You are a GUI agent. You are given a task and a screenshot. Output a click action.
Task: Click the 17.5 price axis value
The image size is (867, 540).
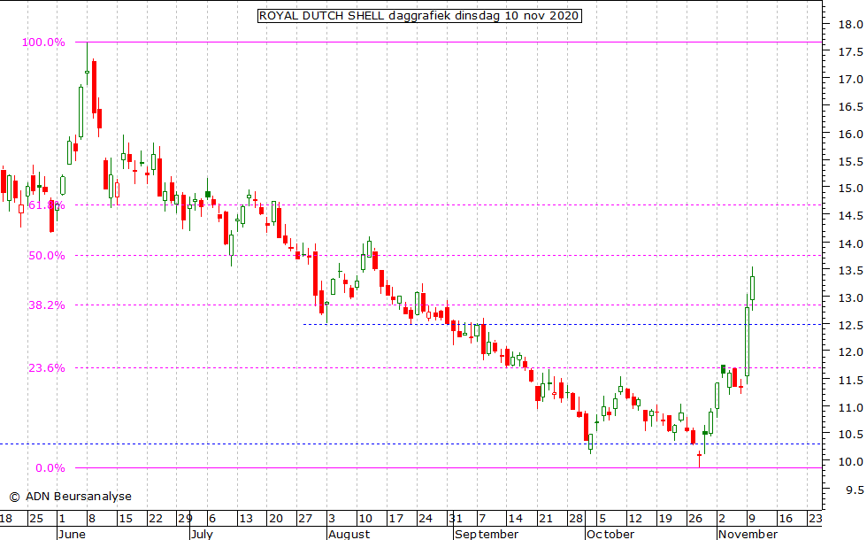click(x=850, y=52)
